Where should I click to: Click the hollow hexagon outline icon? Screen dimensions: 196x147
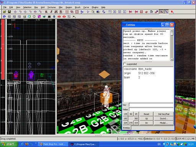34,16
